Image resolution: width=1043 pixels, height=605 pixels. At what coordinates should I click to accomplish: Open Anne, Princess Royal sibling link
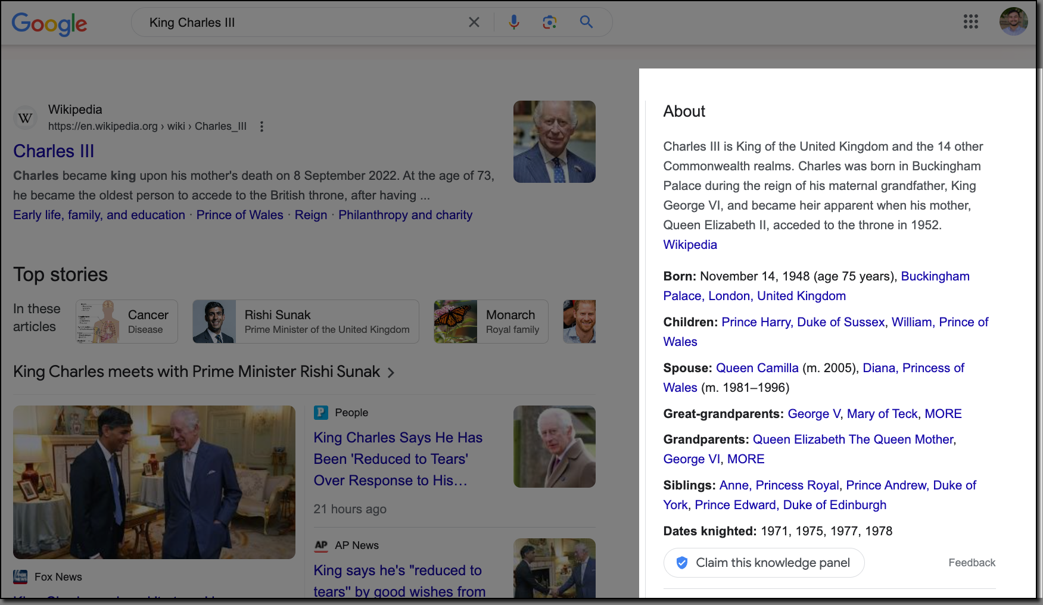click(779, 485)
